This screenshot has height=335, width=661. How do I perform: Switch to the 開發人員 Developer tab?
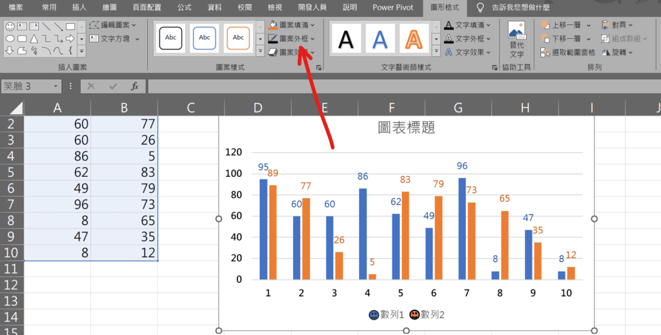[312, 8]
